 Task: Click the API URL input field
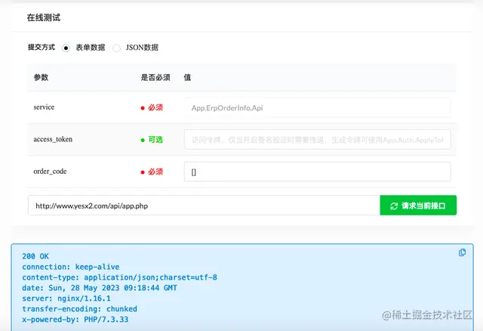click(x=204, y=206)
